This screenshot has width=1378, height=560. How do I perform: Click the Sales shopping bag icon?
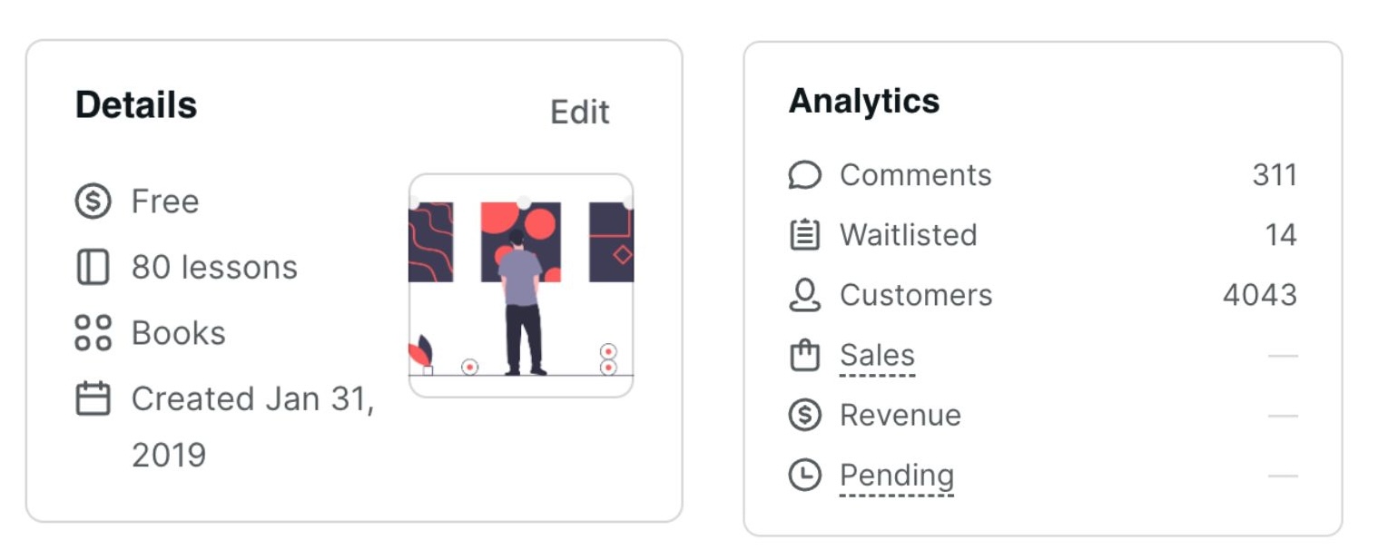[x=804, y=355]
